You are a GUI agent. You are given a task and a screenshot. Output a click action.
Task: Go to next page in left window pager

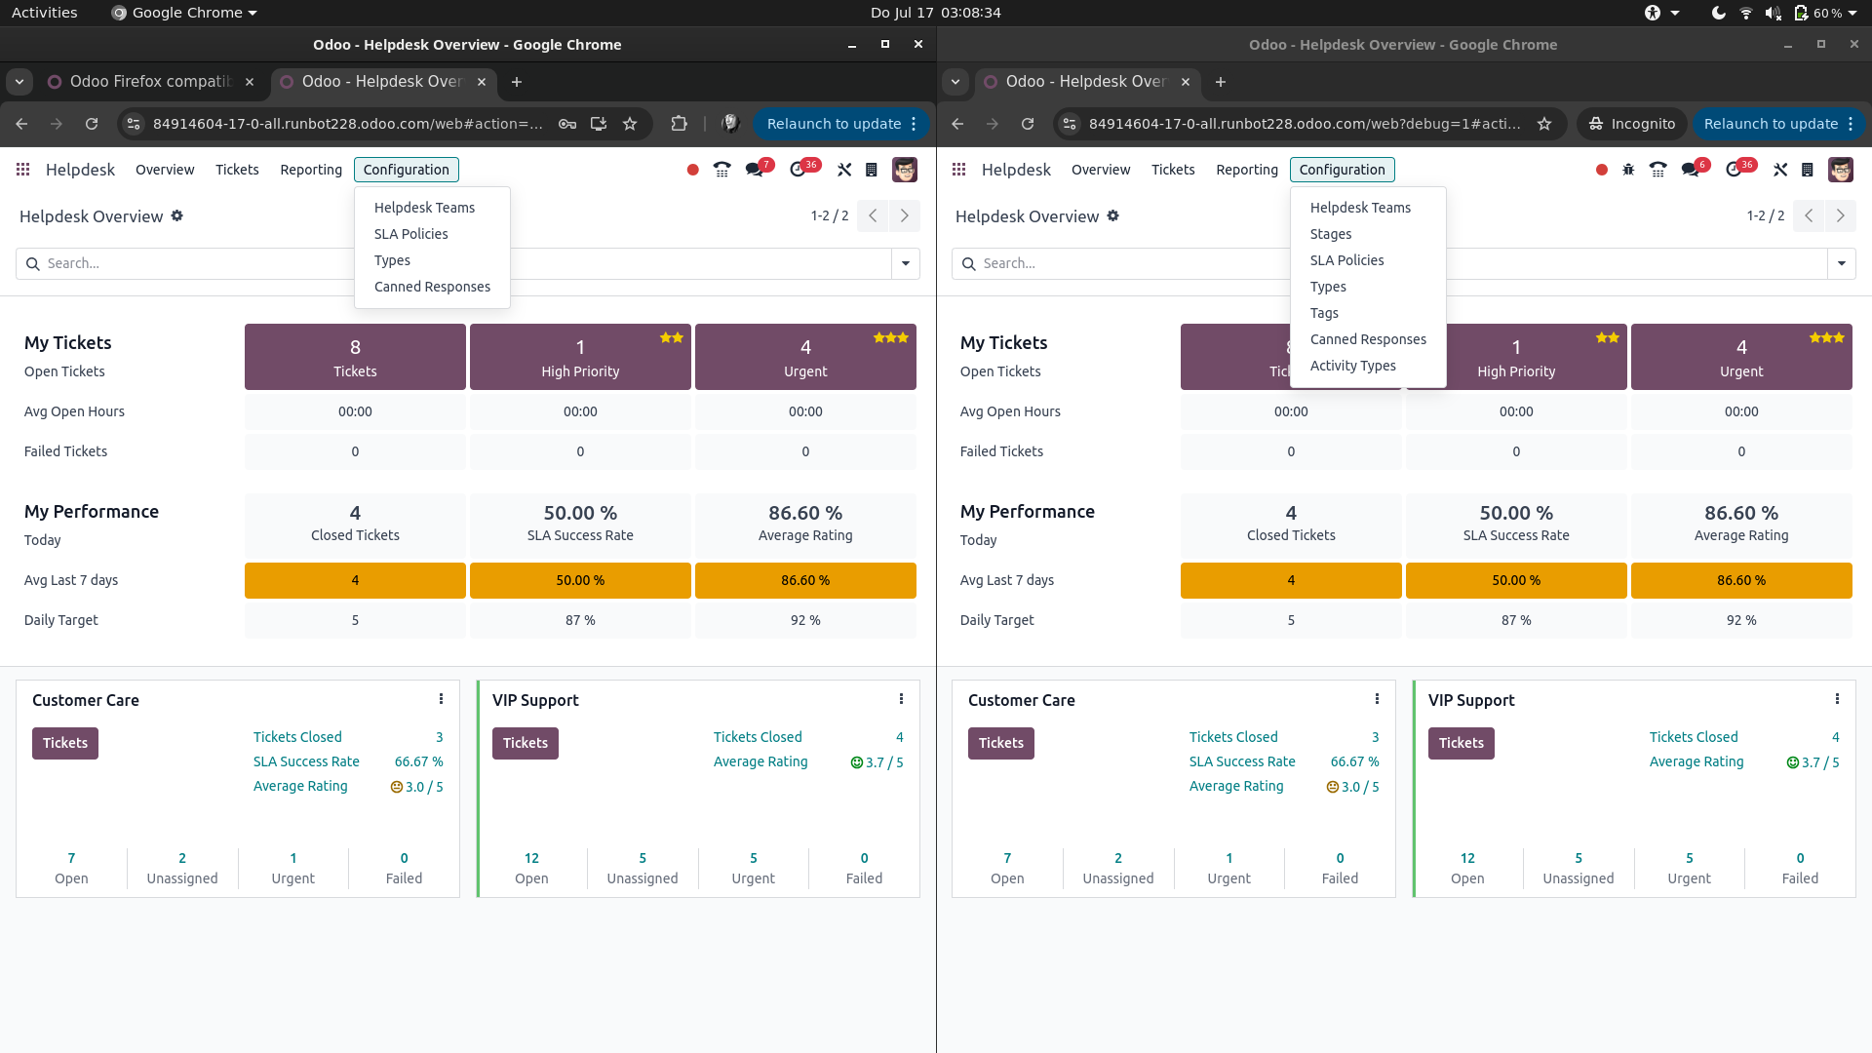tap(905, 215)
